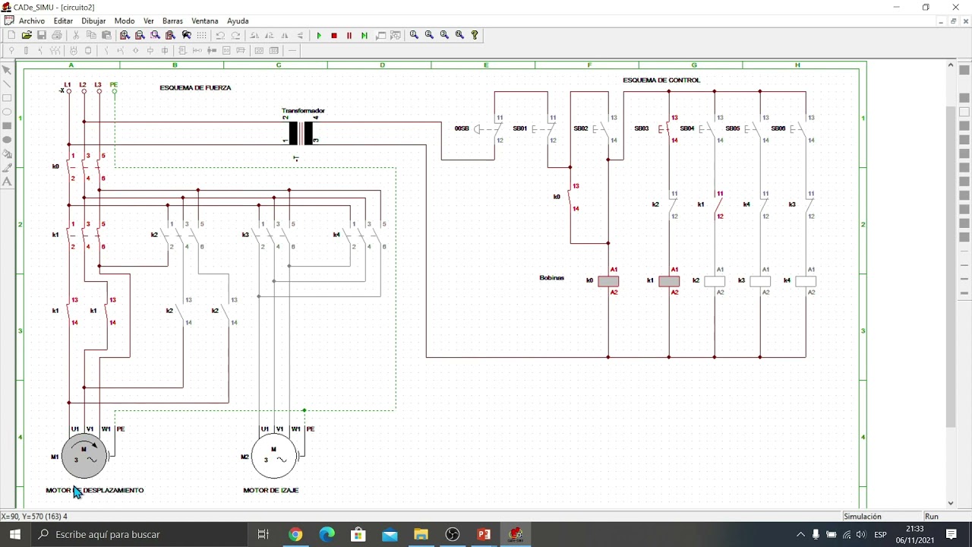Click the Run status indicator
The image size is (972, 547).
[932, 517]
